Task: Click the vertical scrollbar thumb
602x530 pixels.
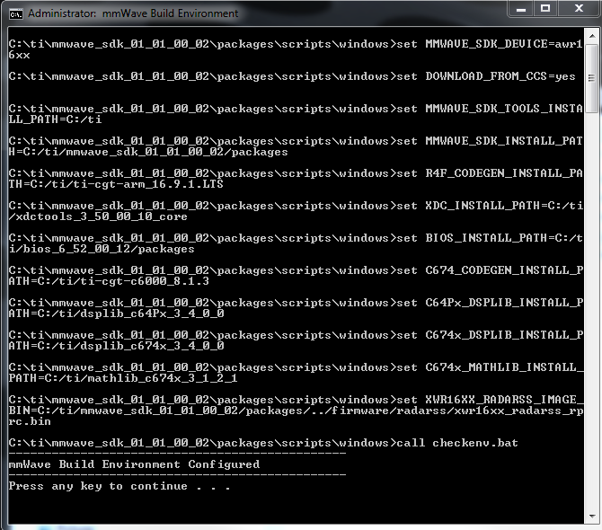Action: point(591,77)
